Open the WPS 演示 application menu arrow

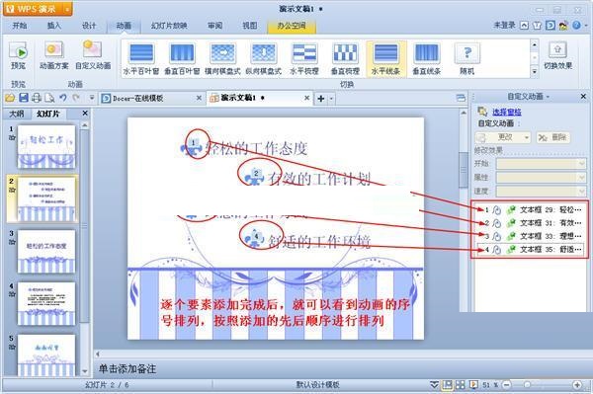67,9
